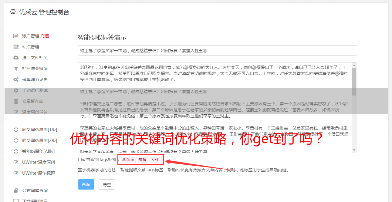Click the 李莲英 extracted tag

128,160
